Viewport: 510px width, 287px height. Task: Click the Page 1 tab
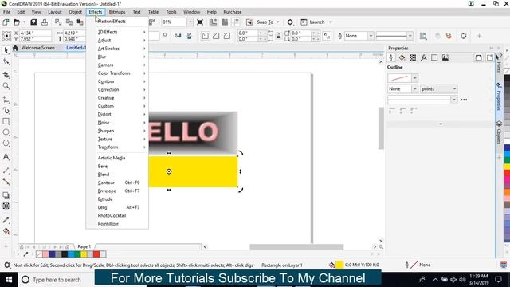[84, 246]
